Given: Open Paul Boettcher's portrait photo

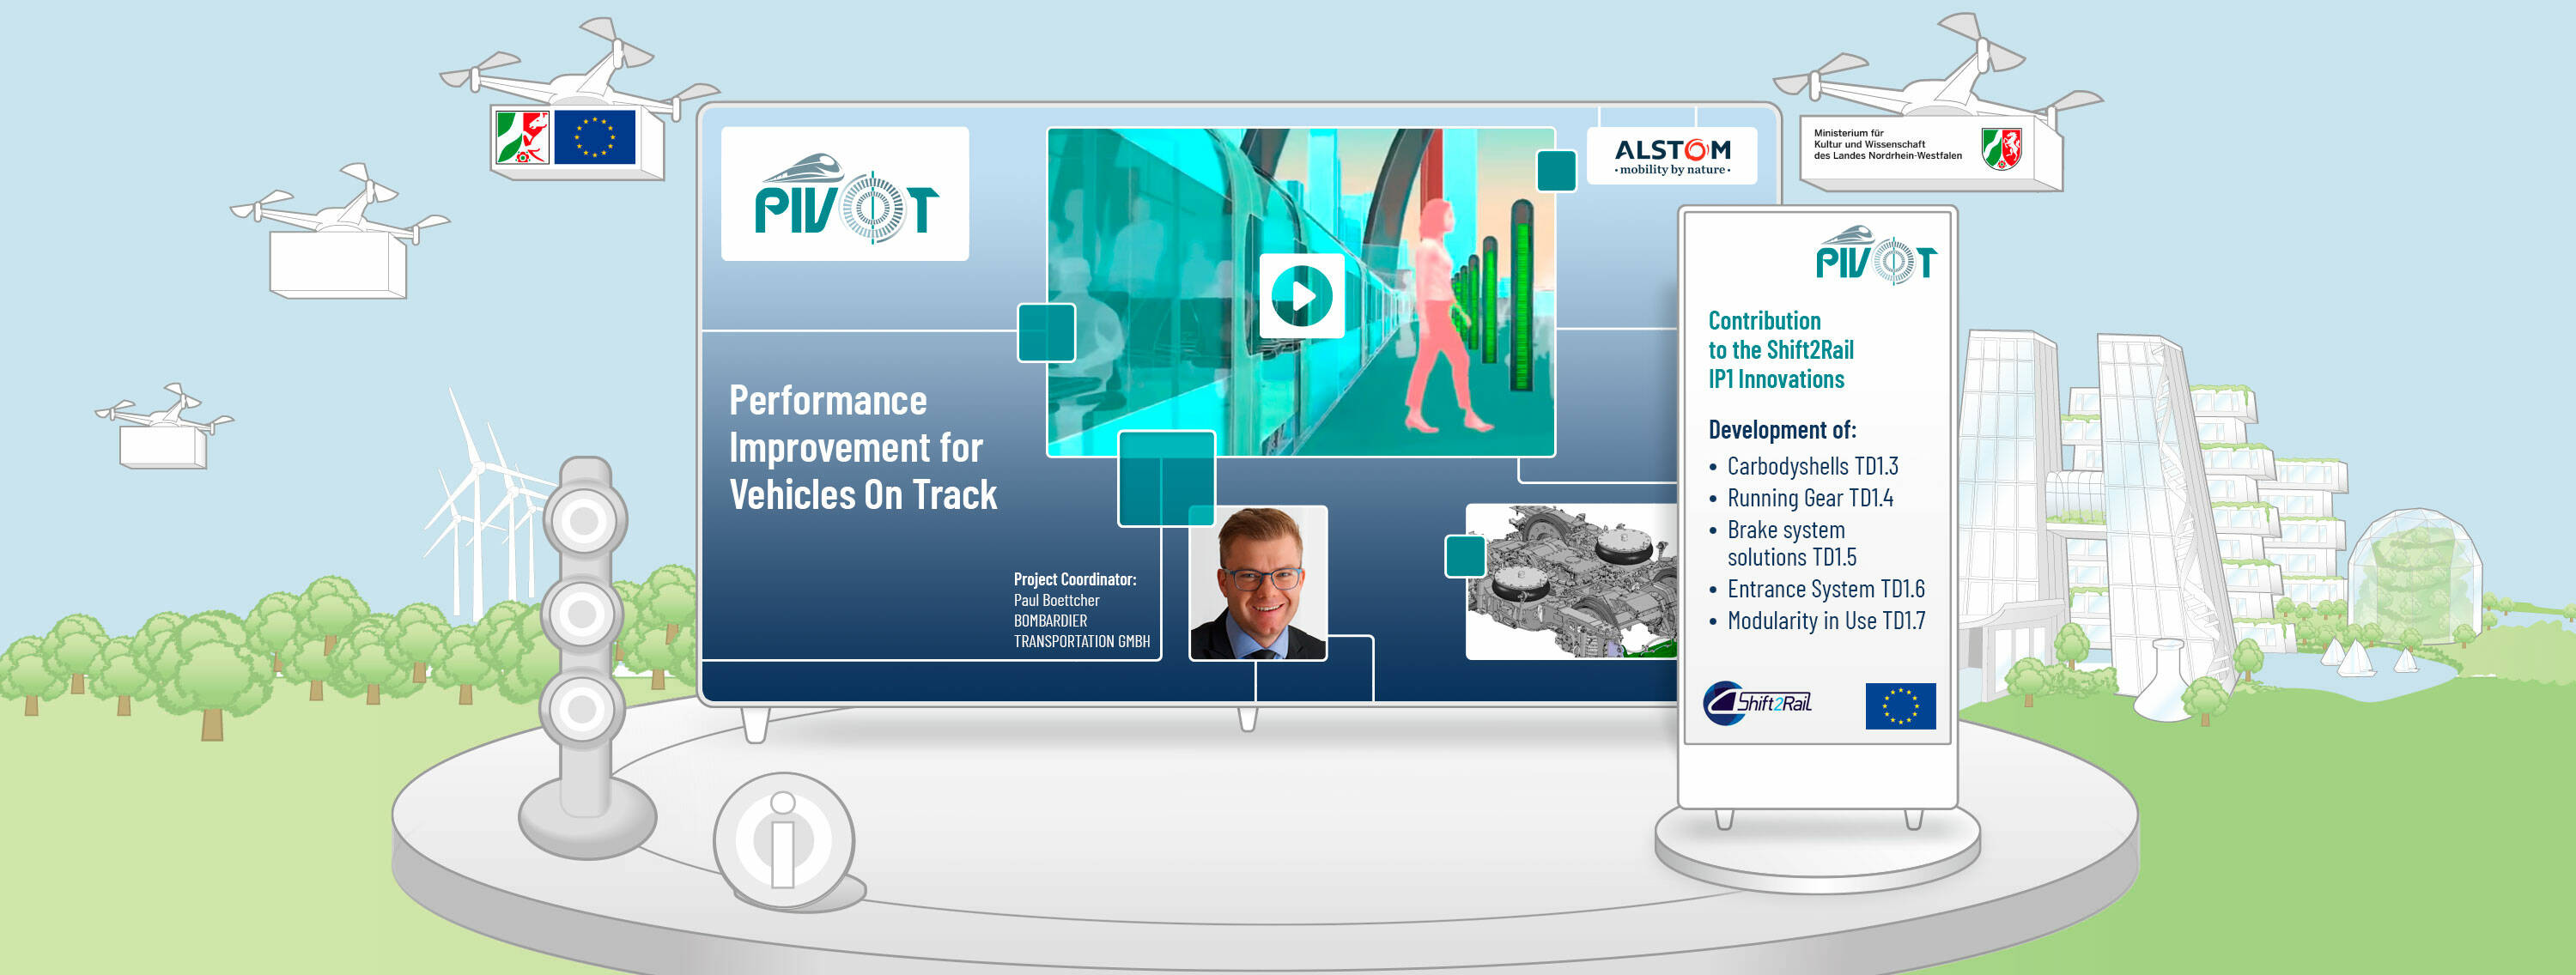Looking at the screenshot, I should tap(1258, 583).
